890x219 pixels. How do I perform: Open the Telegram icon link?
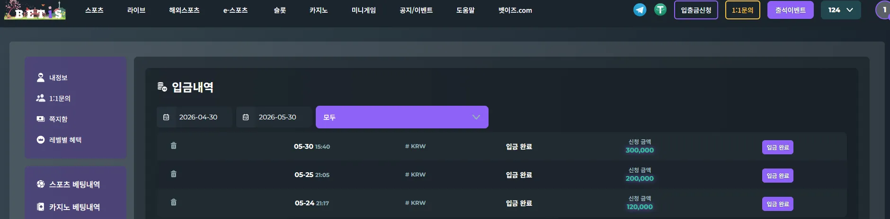click(640, 9)
